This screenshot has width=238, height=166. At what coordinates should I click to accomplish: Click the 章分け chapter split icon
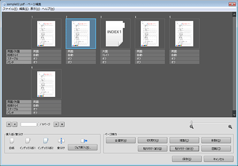(61, 141)
